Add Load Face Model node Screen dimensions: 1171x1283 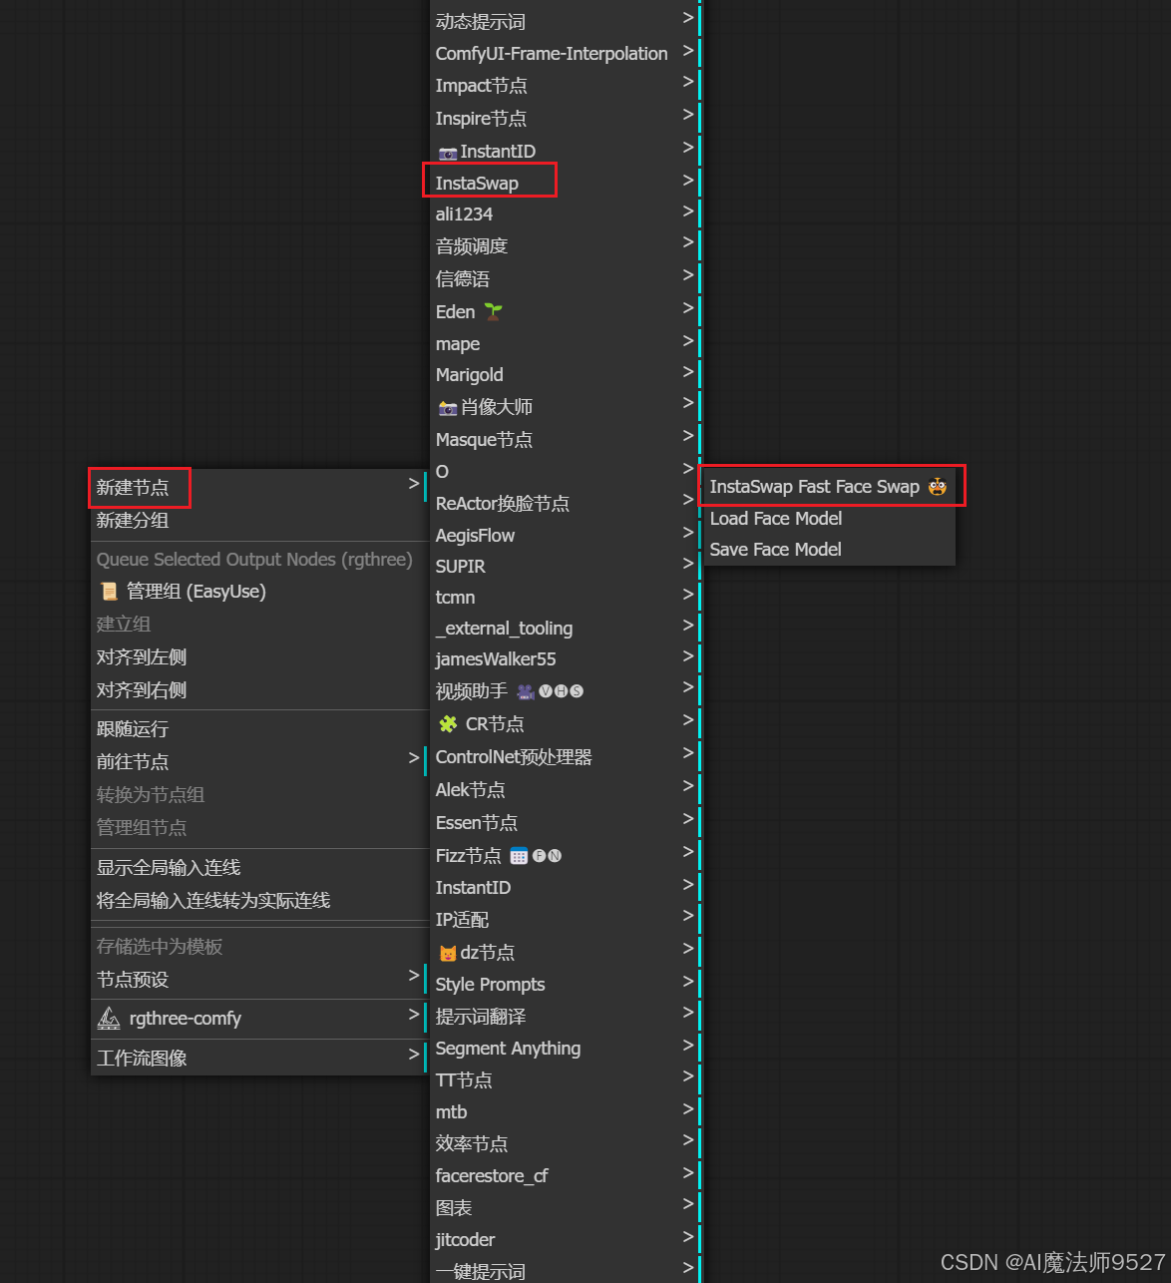tap(830, 519)
